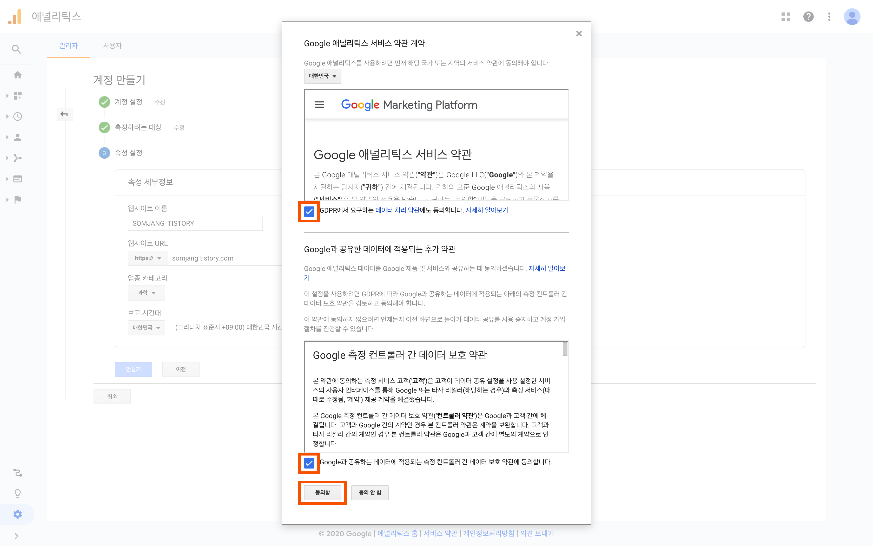873x546 pixels.
Task: Expand the left sidebar with the chevron
Action: coord(16,536)
